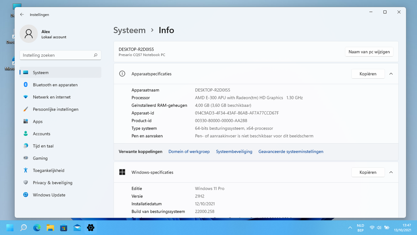The height and width of the screenshot is (235, 417).
Task: Copy the Apparaatspecificaties details
Action: coord(368,74)
